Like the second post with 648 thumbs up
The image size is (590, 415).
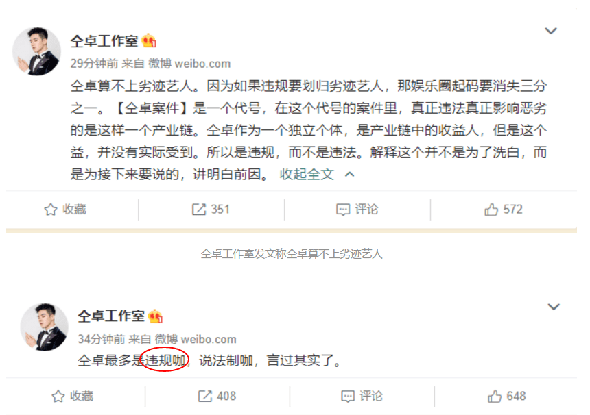(495, 397)
